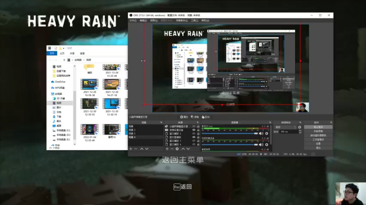Pop out the 转场特效 dock panel icon
Screen dimensions: 366x205
300,122
